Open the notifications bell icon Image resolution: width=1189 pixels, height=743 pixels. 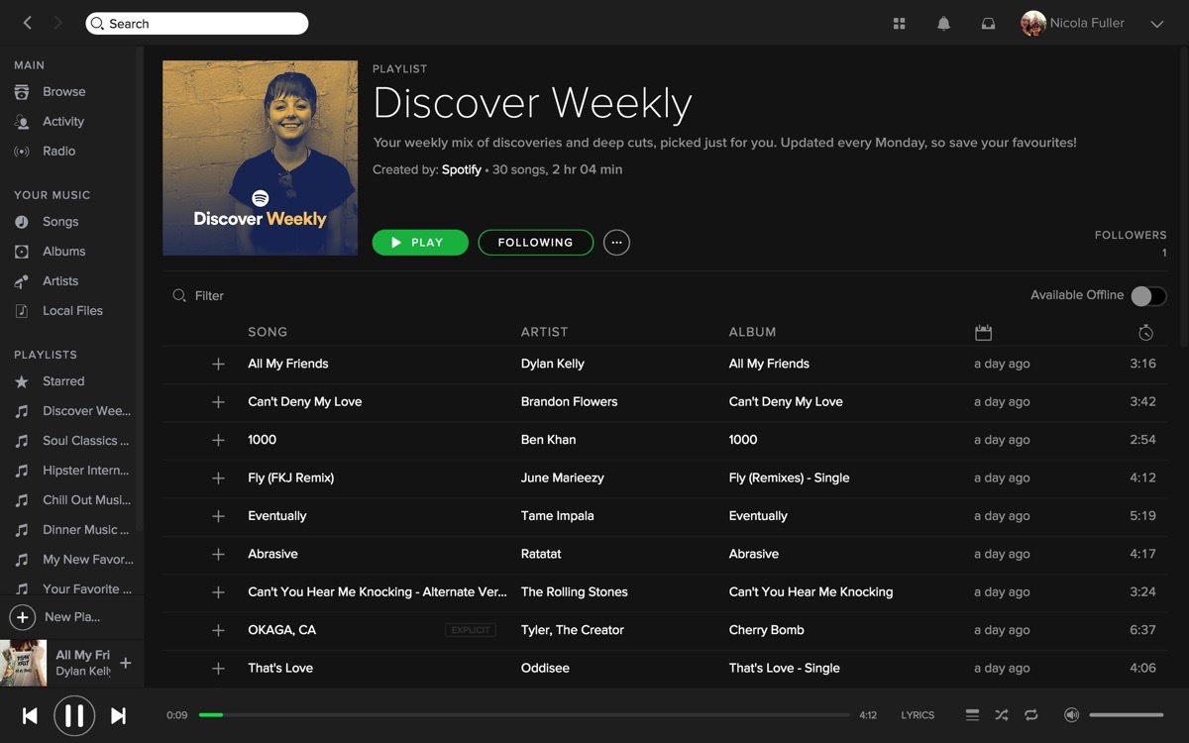pyautogui.click(x=943, y=24)
